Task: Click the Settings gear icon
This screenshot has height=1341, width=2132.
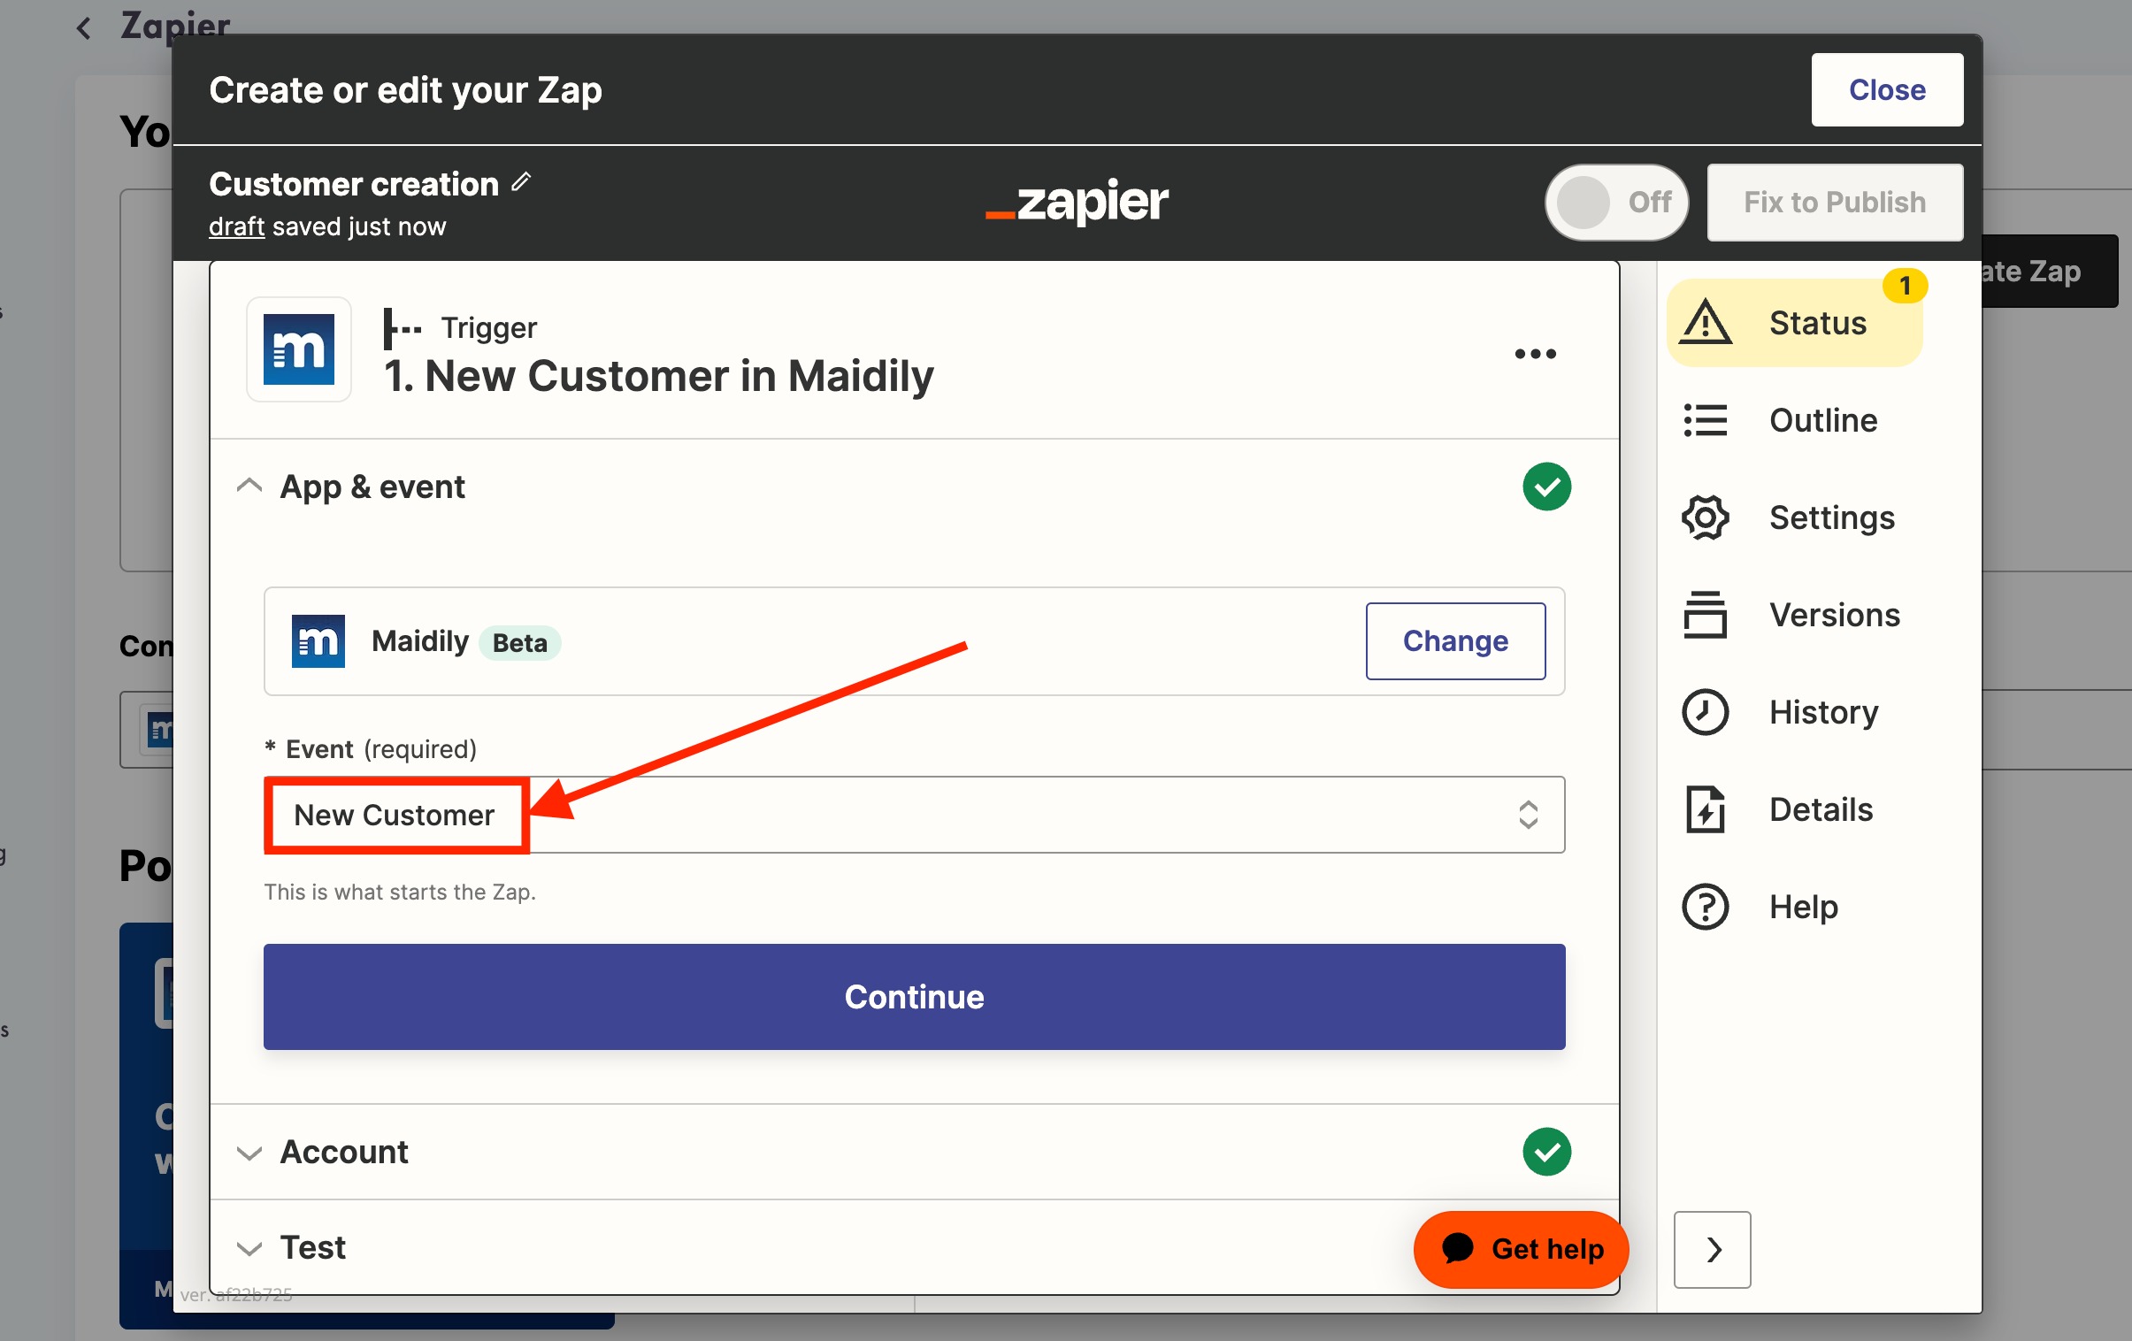Action: tap(1706, 517)
